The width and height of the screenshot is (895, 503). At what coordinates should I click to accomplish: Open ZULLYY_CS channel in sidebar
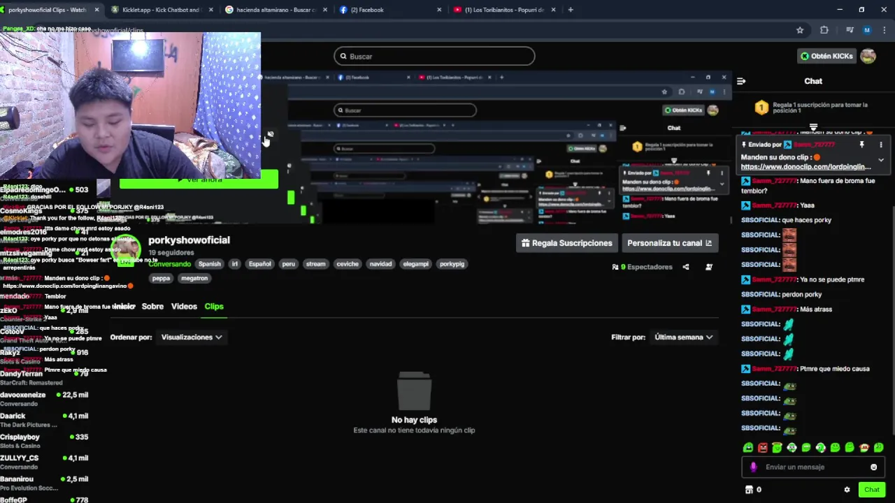coord(45,462)
